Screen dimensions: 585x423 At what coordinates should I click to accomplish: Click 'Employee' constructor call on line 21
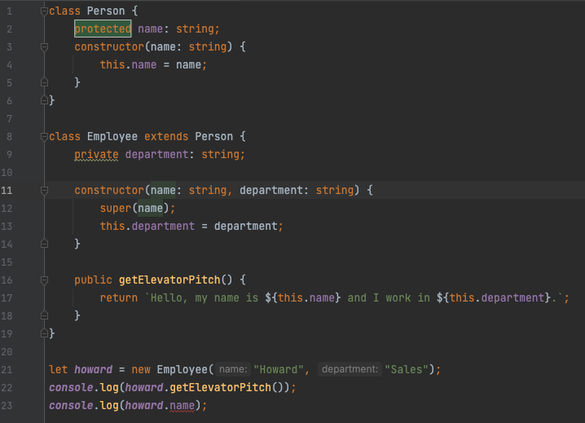182,369
